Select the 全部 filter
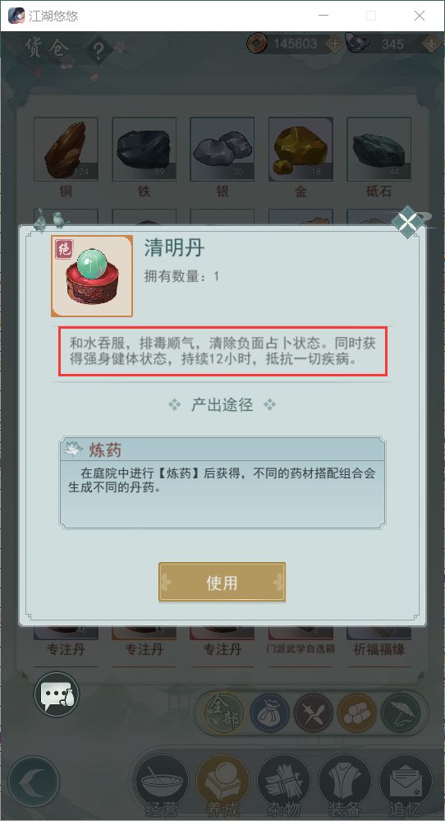Screen dimensions: 445x821 click(x=224, y=713)
